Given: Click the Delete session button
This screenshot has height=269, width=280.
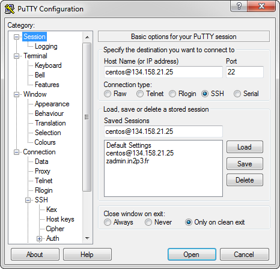Looking at the screenshot, I should point(245,180).
